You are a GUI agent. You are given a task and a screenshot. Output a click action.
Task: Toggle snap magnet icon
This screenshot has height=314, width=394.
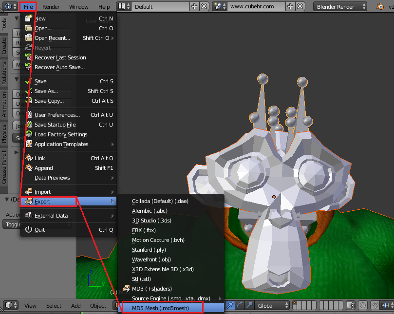(x=375, y=305)
